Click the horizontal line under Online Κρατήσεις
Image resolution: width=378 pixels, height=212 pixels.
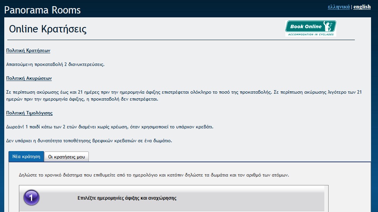coord(181,40)
